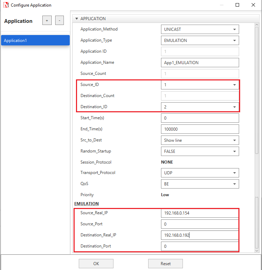Open the QoS dropdown
The height and width of the screenshot is (270, 262).
point(200,184)
